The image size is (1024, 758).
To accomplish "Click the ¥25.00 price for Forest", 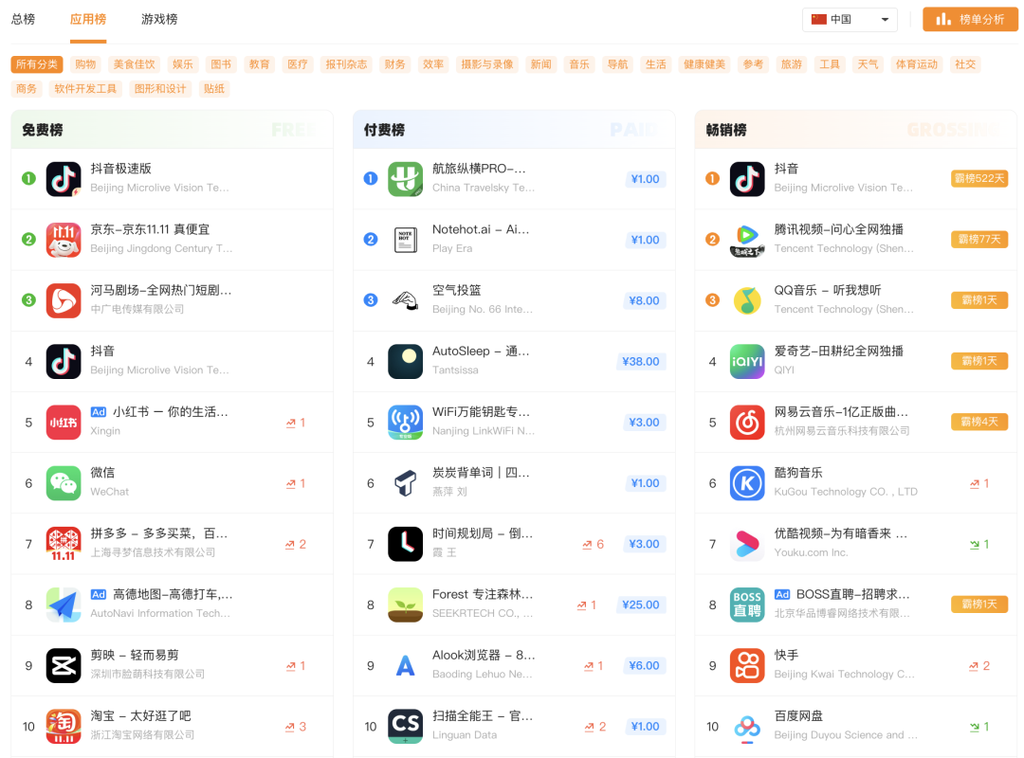I will tap(641, 605).
